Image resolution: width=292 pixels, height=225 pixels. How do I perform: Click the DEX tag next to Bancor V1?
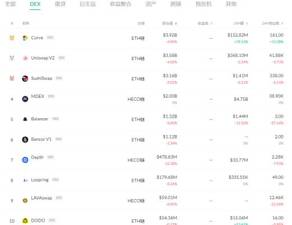[x=59, y=139]
